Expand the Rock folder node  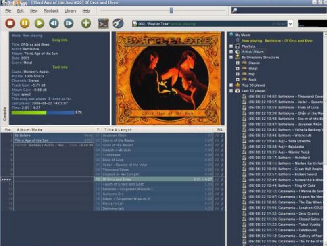tap(237, 79)
